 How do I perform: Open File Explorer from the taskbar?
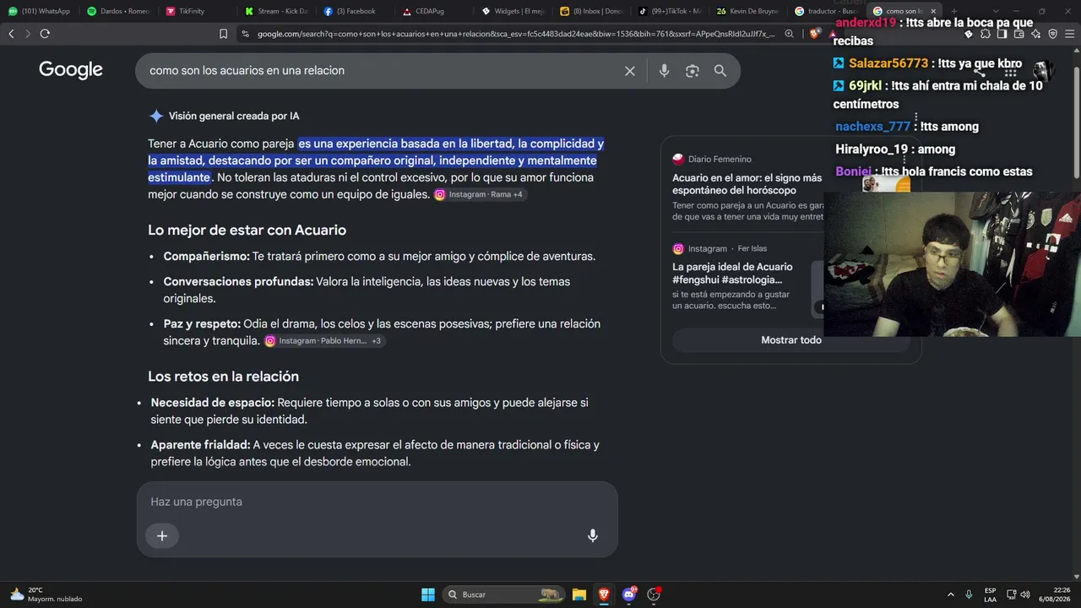[579, 594]
